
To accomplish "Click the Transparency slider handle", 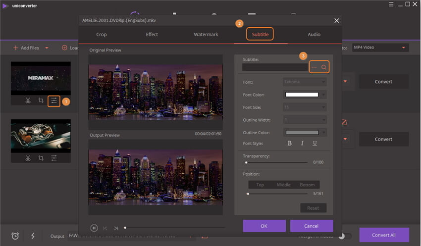I will tap(246, 162).
